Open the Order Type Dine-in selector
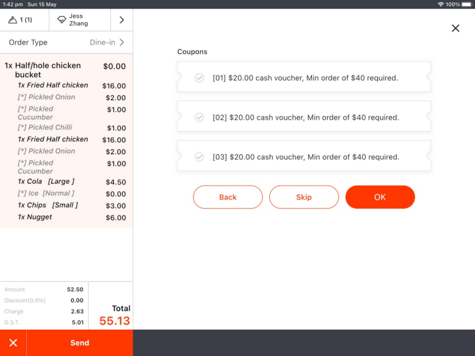The height and width of the screenshot is (356, 475). click(x=66, y=42)
